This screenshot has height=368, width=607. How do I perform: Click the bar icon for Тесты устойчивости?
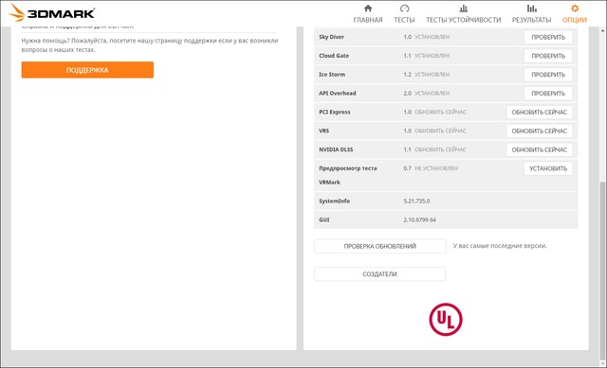[x=464, y=9]
